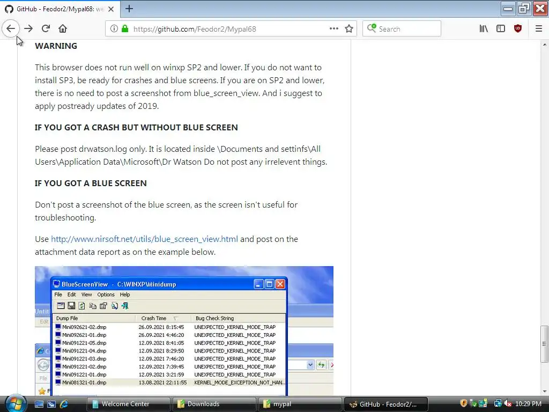Open the nirsoft blue_screen_view.html link

pyautogui.click(x=144, y=239)
